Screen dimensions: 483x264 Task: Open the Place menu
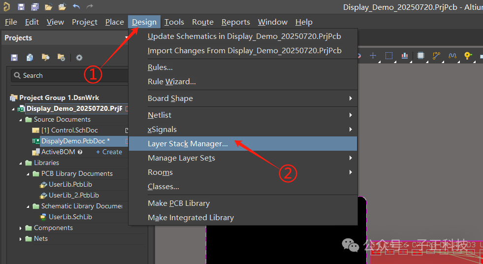[x=115, y=22]
